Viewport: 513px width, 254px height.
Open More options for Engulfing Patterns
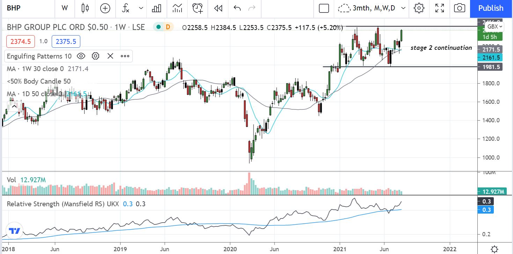pyautogui.click(x=125, y=56)
